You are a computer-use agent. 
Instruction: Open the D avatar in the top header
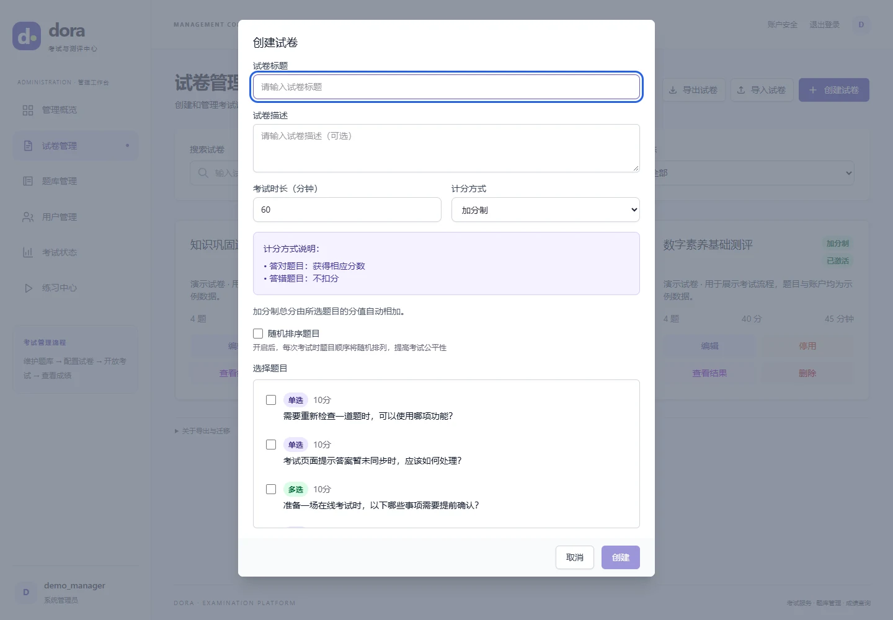pos(861,25)
